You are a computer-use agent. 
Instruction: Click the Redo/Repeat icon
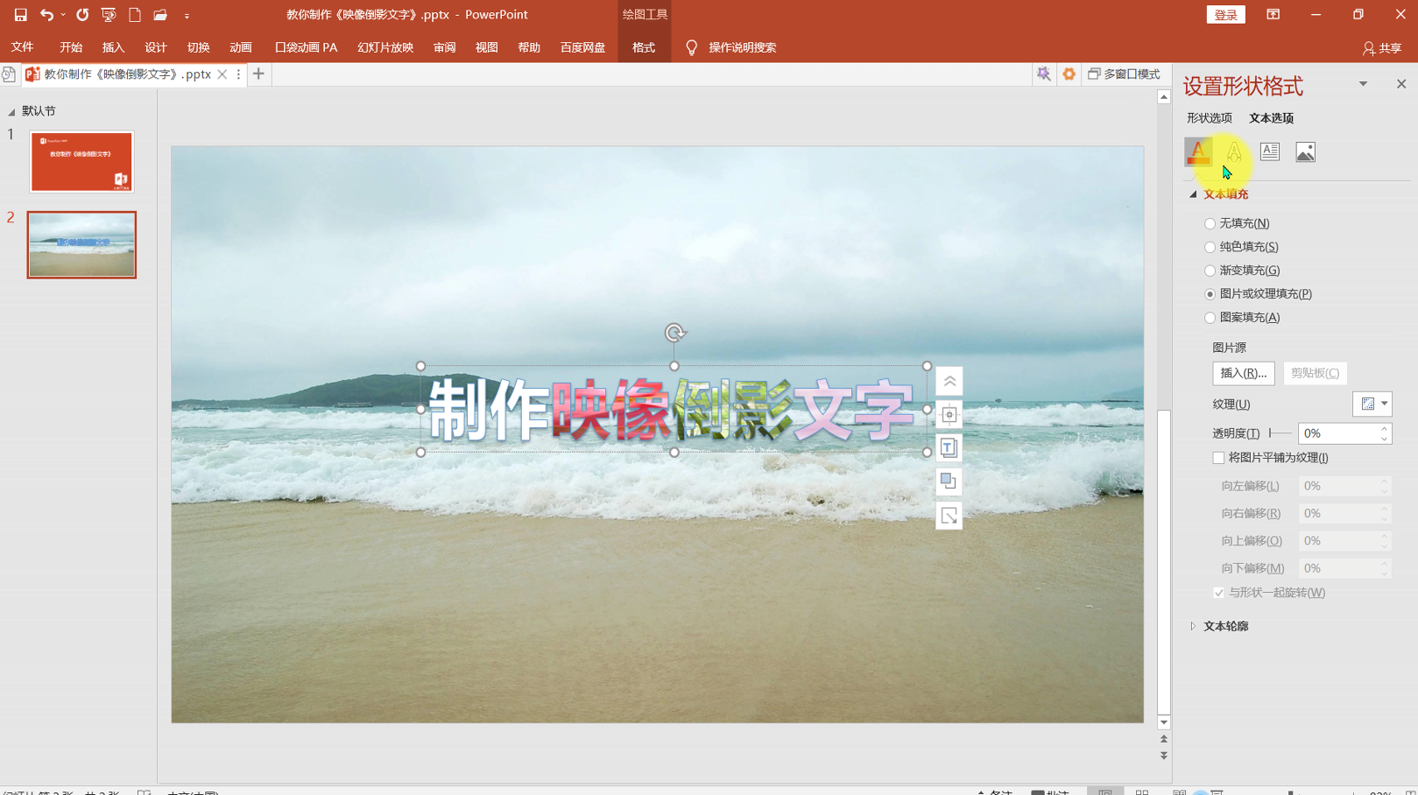tap(82, 15)
